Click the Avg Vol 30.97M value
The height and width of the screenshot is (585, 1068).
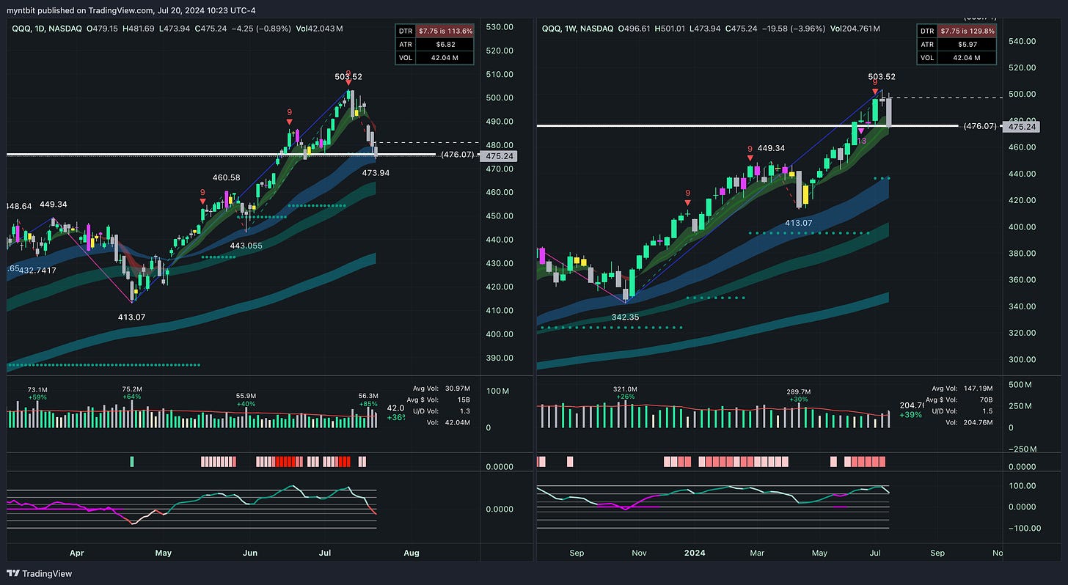[458, 388]
